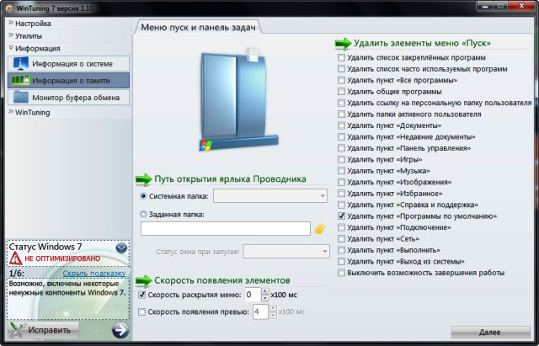Click the memory chip icon
539x346 pixels.
tap(21, 80)
